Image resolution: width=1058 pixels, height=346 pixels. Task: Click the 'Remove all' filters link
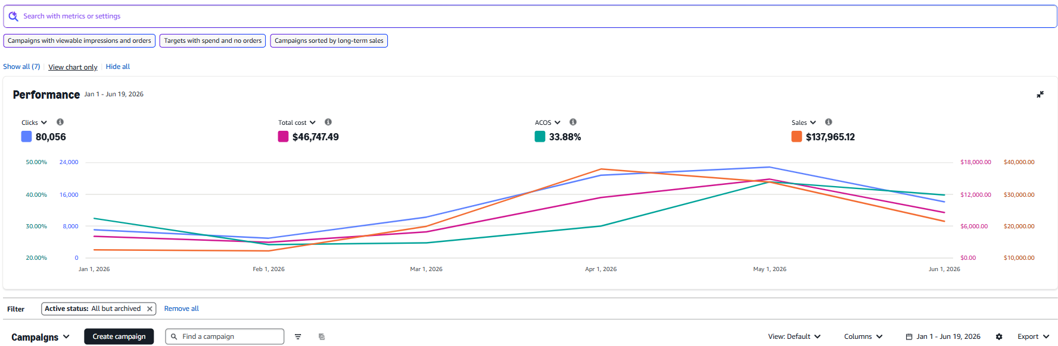182,309
